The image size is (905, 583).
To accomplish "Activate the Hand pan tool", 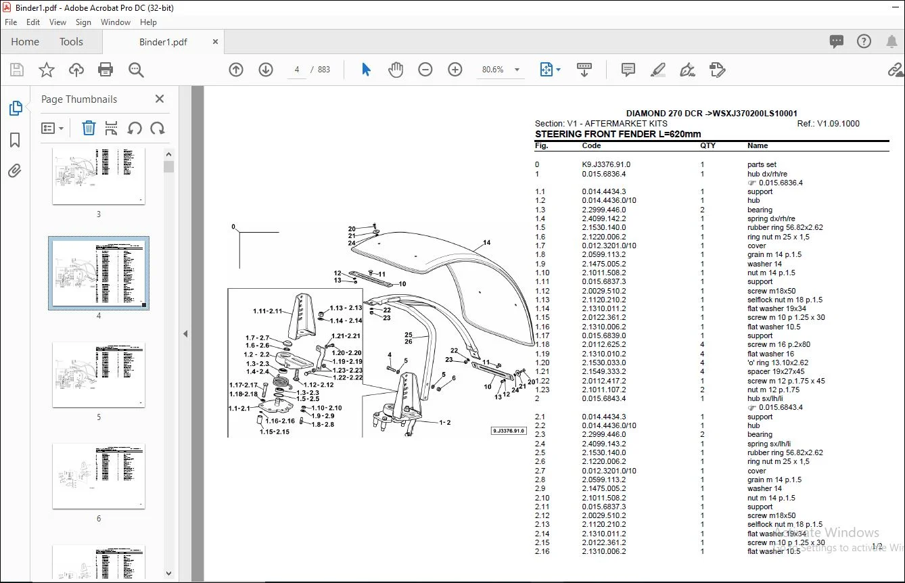I will (x=396, y=70).
